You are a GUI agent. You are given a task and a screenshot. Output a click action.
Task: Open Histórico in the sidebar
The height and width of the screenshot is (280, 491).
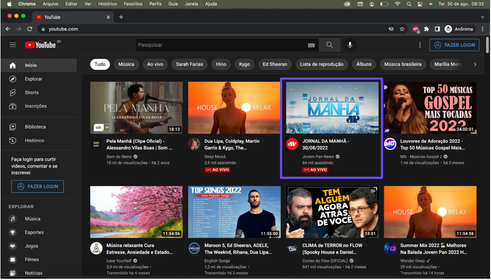(34, 141)
